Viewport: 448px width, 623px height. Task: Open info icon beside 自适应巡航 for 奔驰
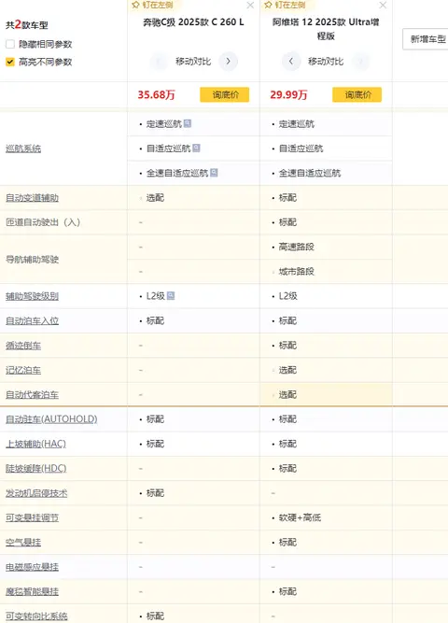click(196, 149)
